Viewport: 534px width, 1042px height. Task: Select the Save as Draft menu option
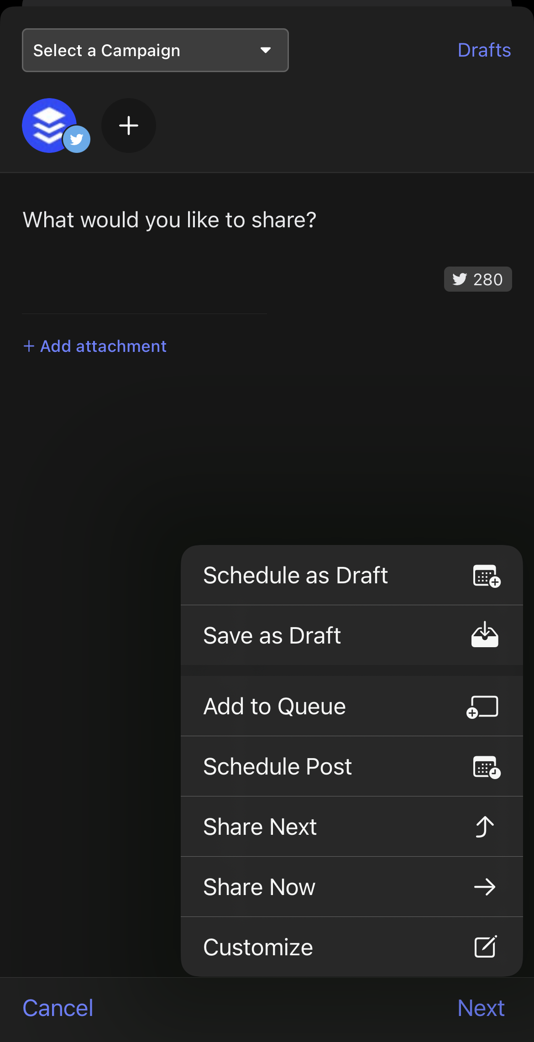coord(272,635)
